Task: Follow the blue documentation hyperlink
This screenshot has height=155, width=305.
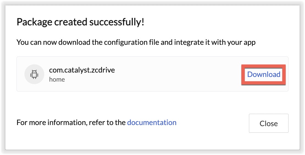Action: pyautogui.click(x=152, y=123)
